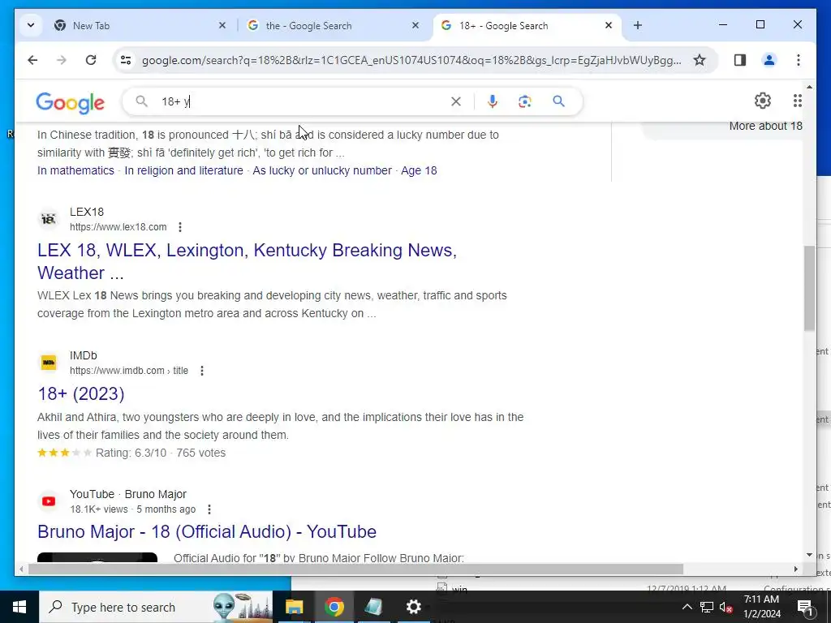Open a new browser tab
The image size is (831, 623).
638,25
